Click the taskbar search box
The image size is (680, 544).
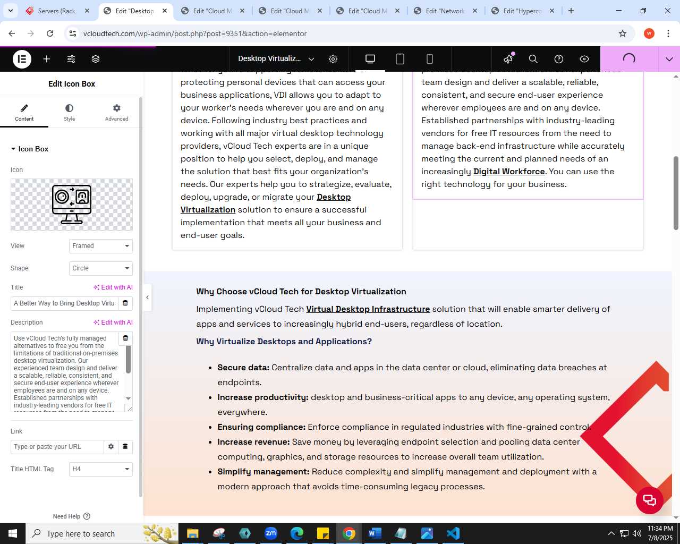(102, 533)
